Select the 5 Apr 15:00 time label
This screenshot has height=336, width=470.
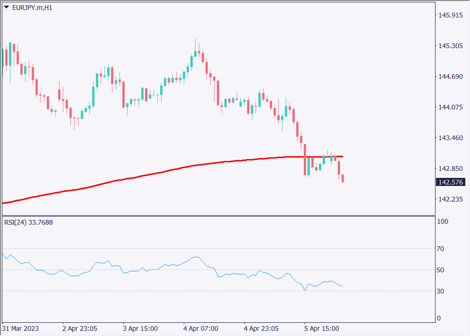coord(322,328)
